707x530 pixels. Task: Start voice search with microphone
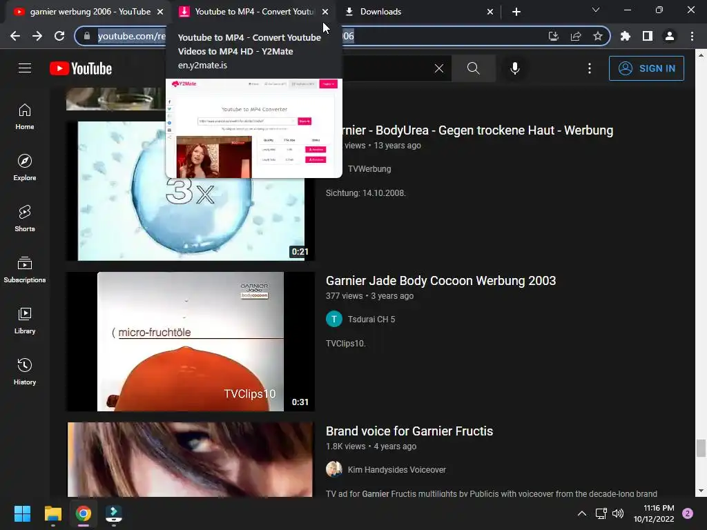coord(515,68)
